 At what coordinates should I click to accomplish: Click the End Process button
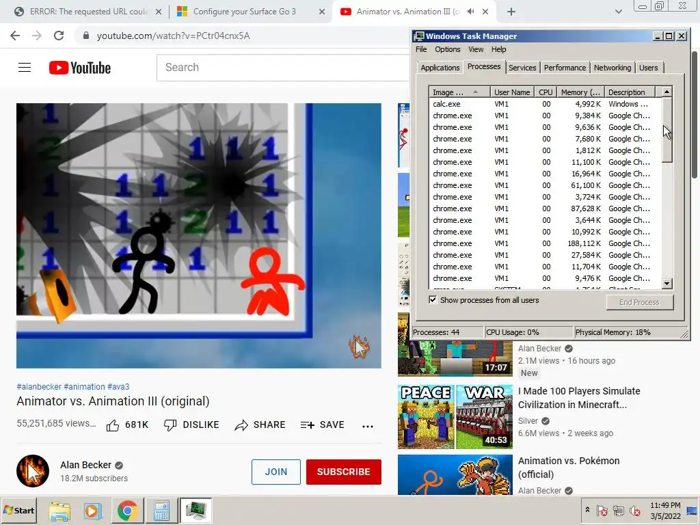[639, 302]
